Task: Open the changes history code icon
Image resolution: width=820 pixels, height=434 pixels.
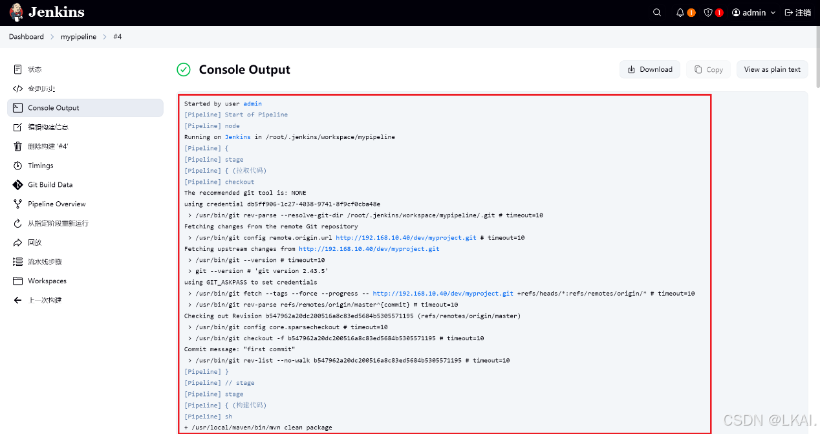Action: (17, 89)
